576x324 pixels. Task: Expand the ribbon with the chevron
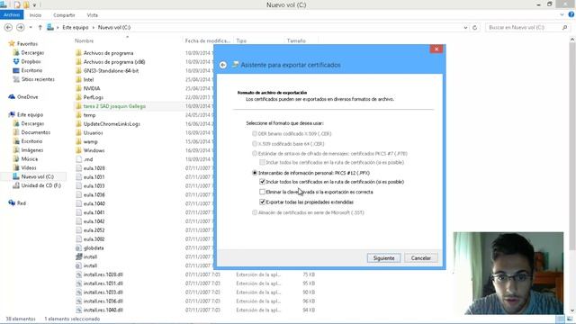(562, 14)
